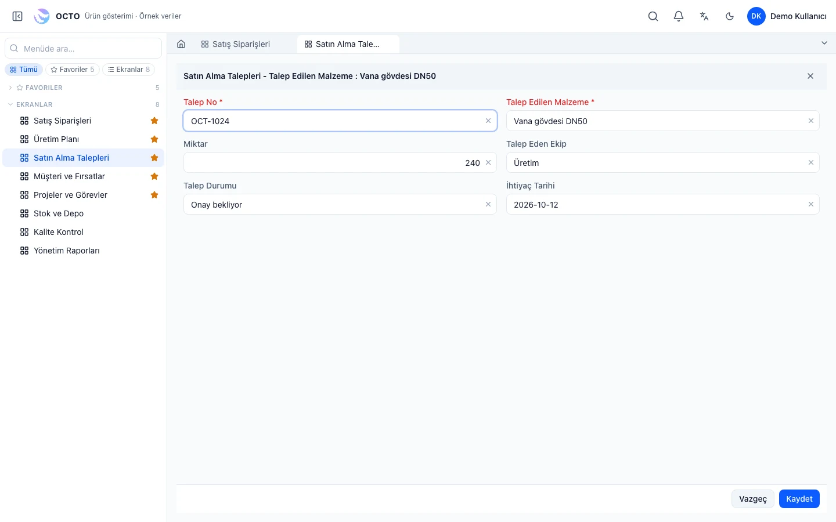Switch to Satış Siparişleri tab
Image resolution: width=836 pixels, height=522 pixels.
235,44
